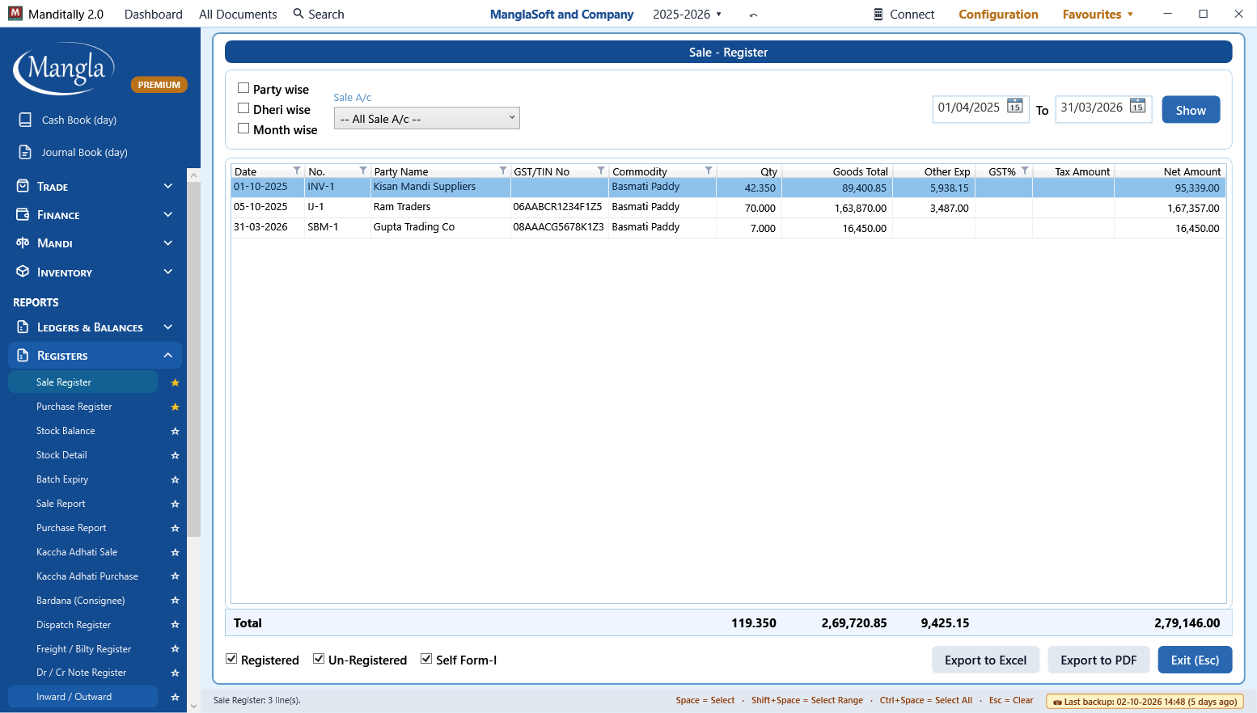Viewport: 1257px width, 713px height.
Task: Enable the Month wise checkbox
Action: point(243,129)
